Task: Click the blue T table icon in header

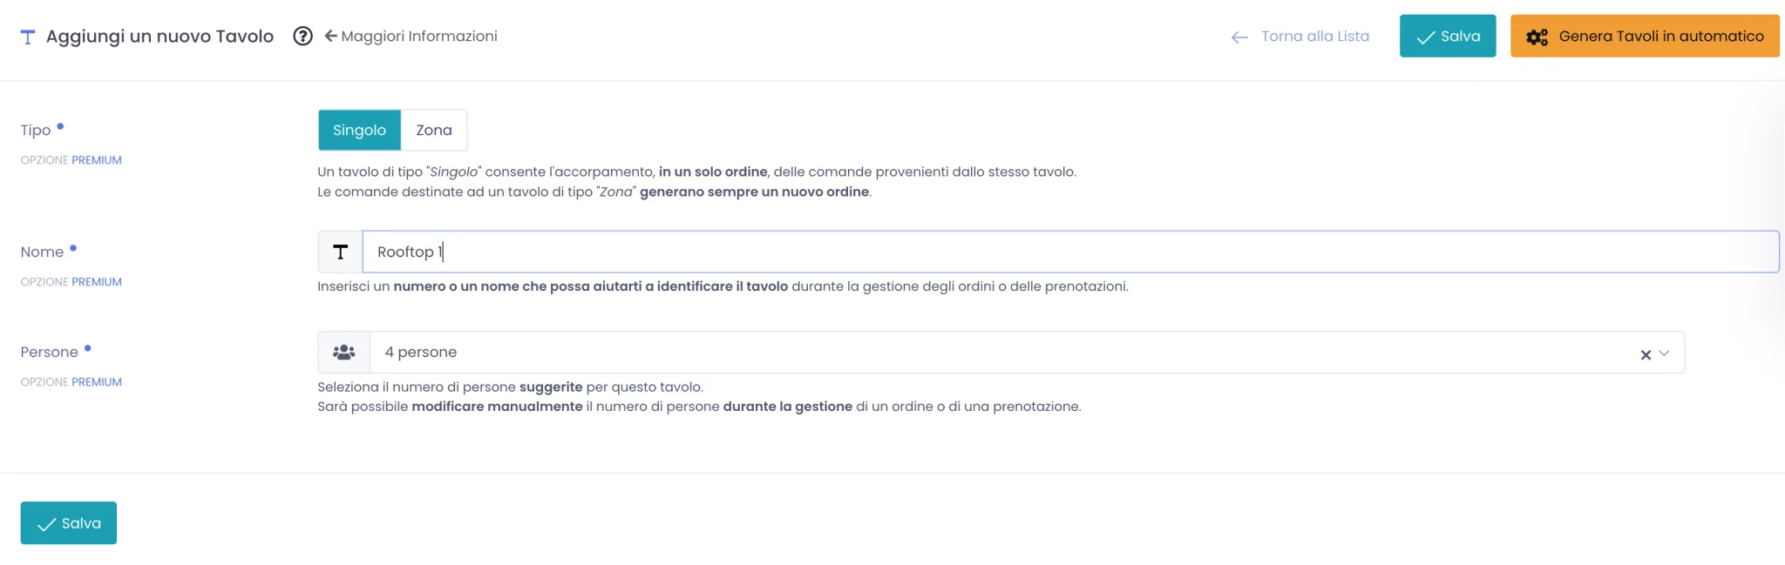Action: pos(28,37)
